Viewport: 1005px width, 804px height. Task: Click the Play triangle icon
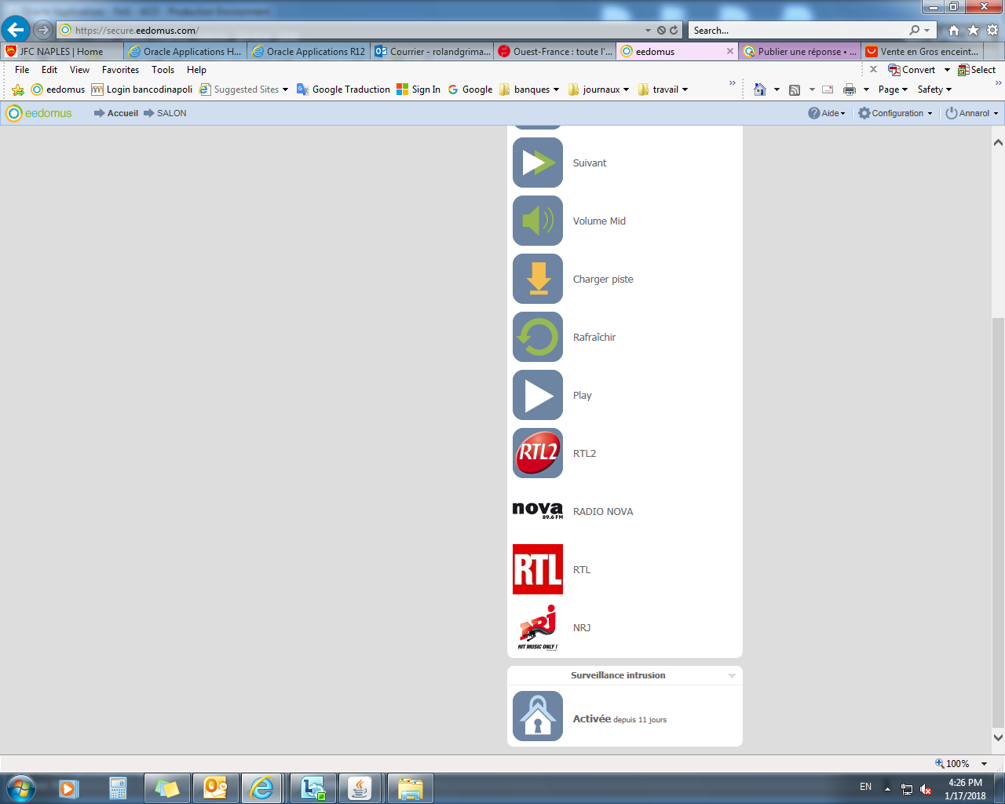point(538,395)
